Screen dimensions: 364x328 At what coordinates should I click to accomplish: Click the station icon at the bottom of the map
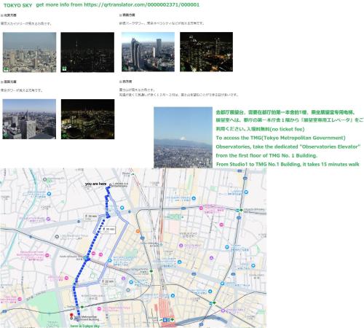[165, 320]
